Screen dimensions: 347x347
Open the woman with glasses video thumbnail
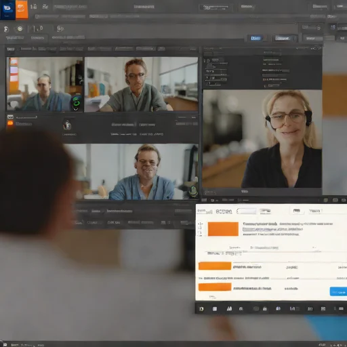click(141, 84)
